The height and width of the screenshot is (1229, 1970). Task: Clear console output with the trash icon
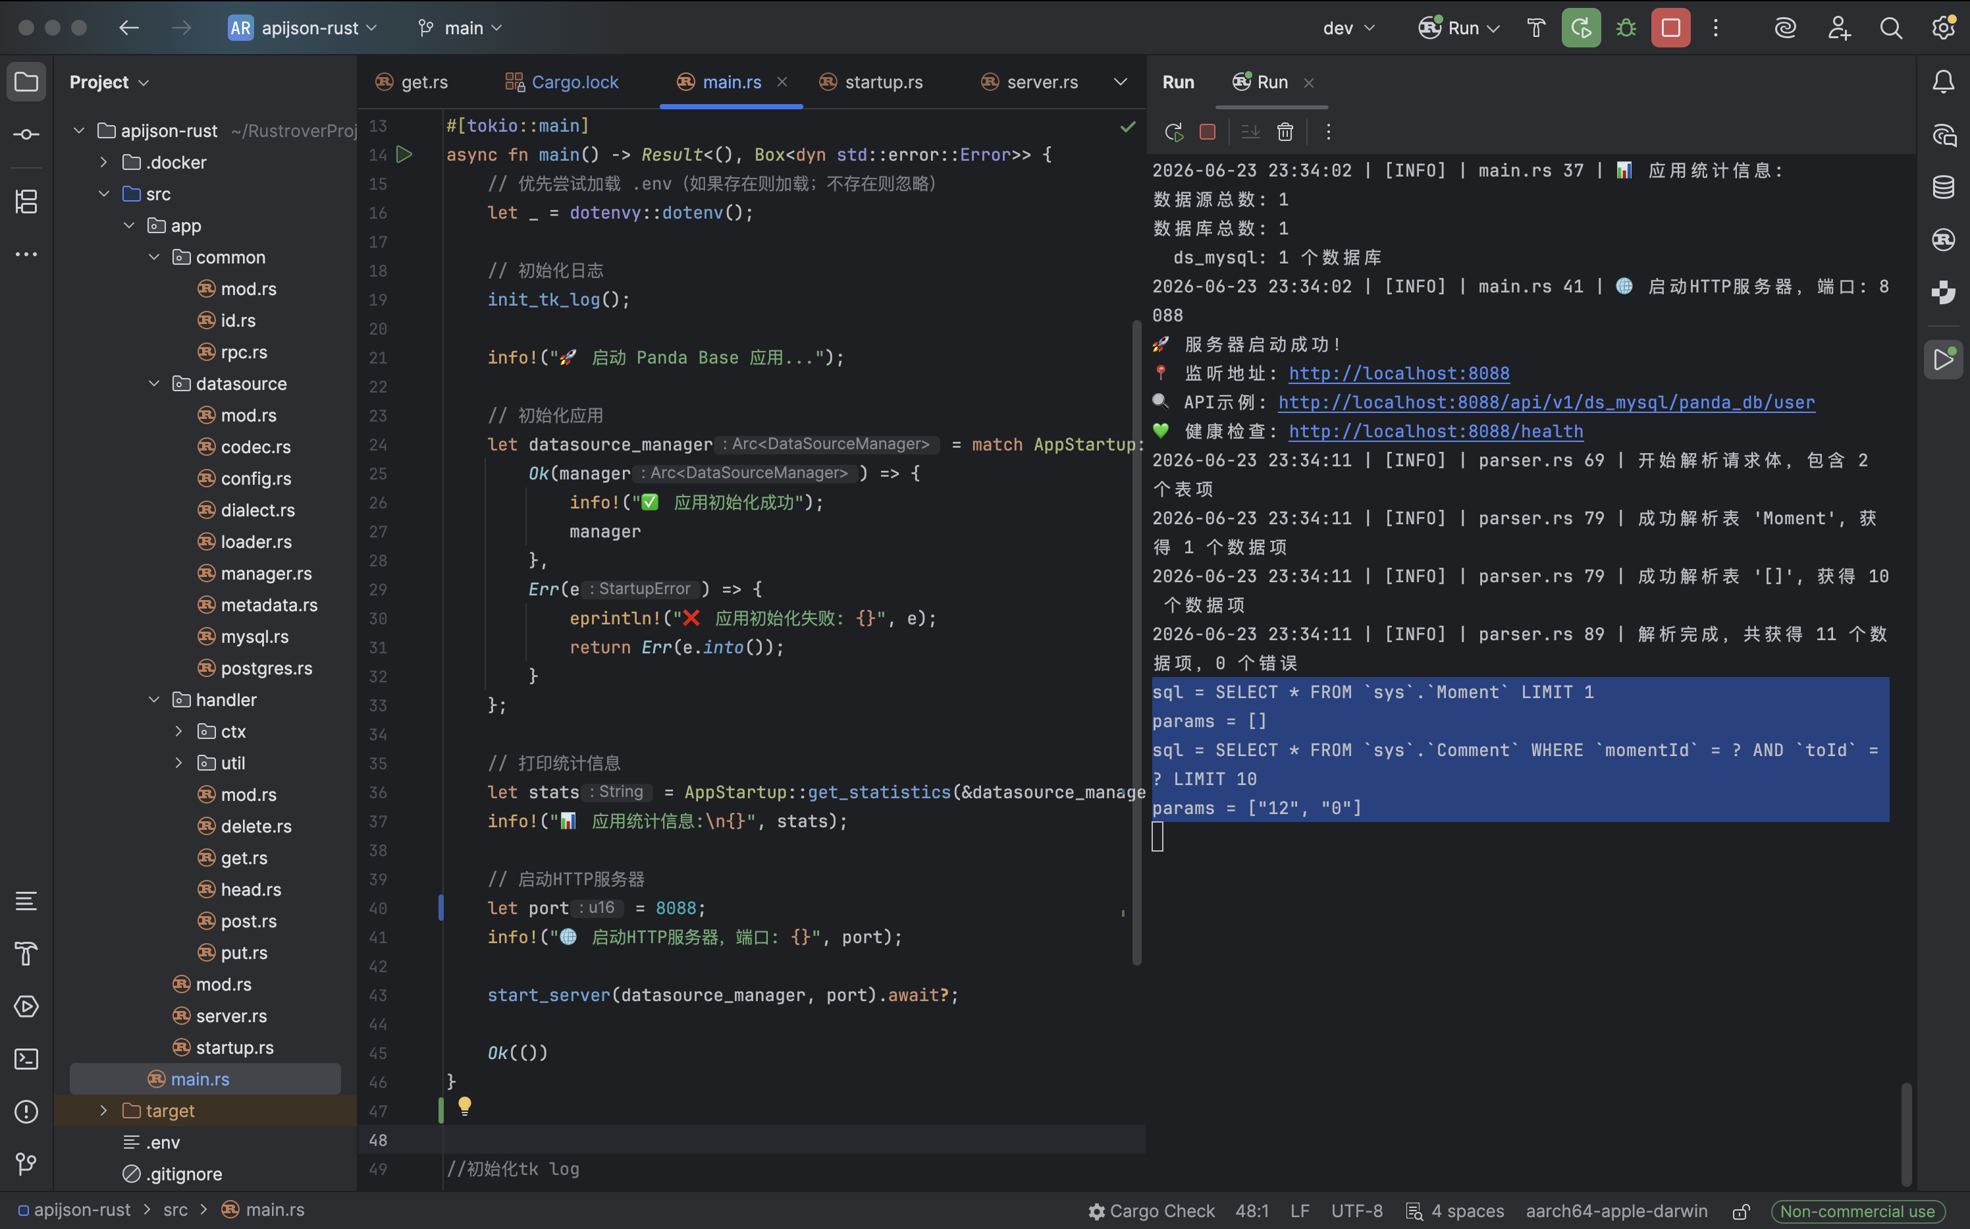tap(1285, 132)
